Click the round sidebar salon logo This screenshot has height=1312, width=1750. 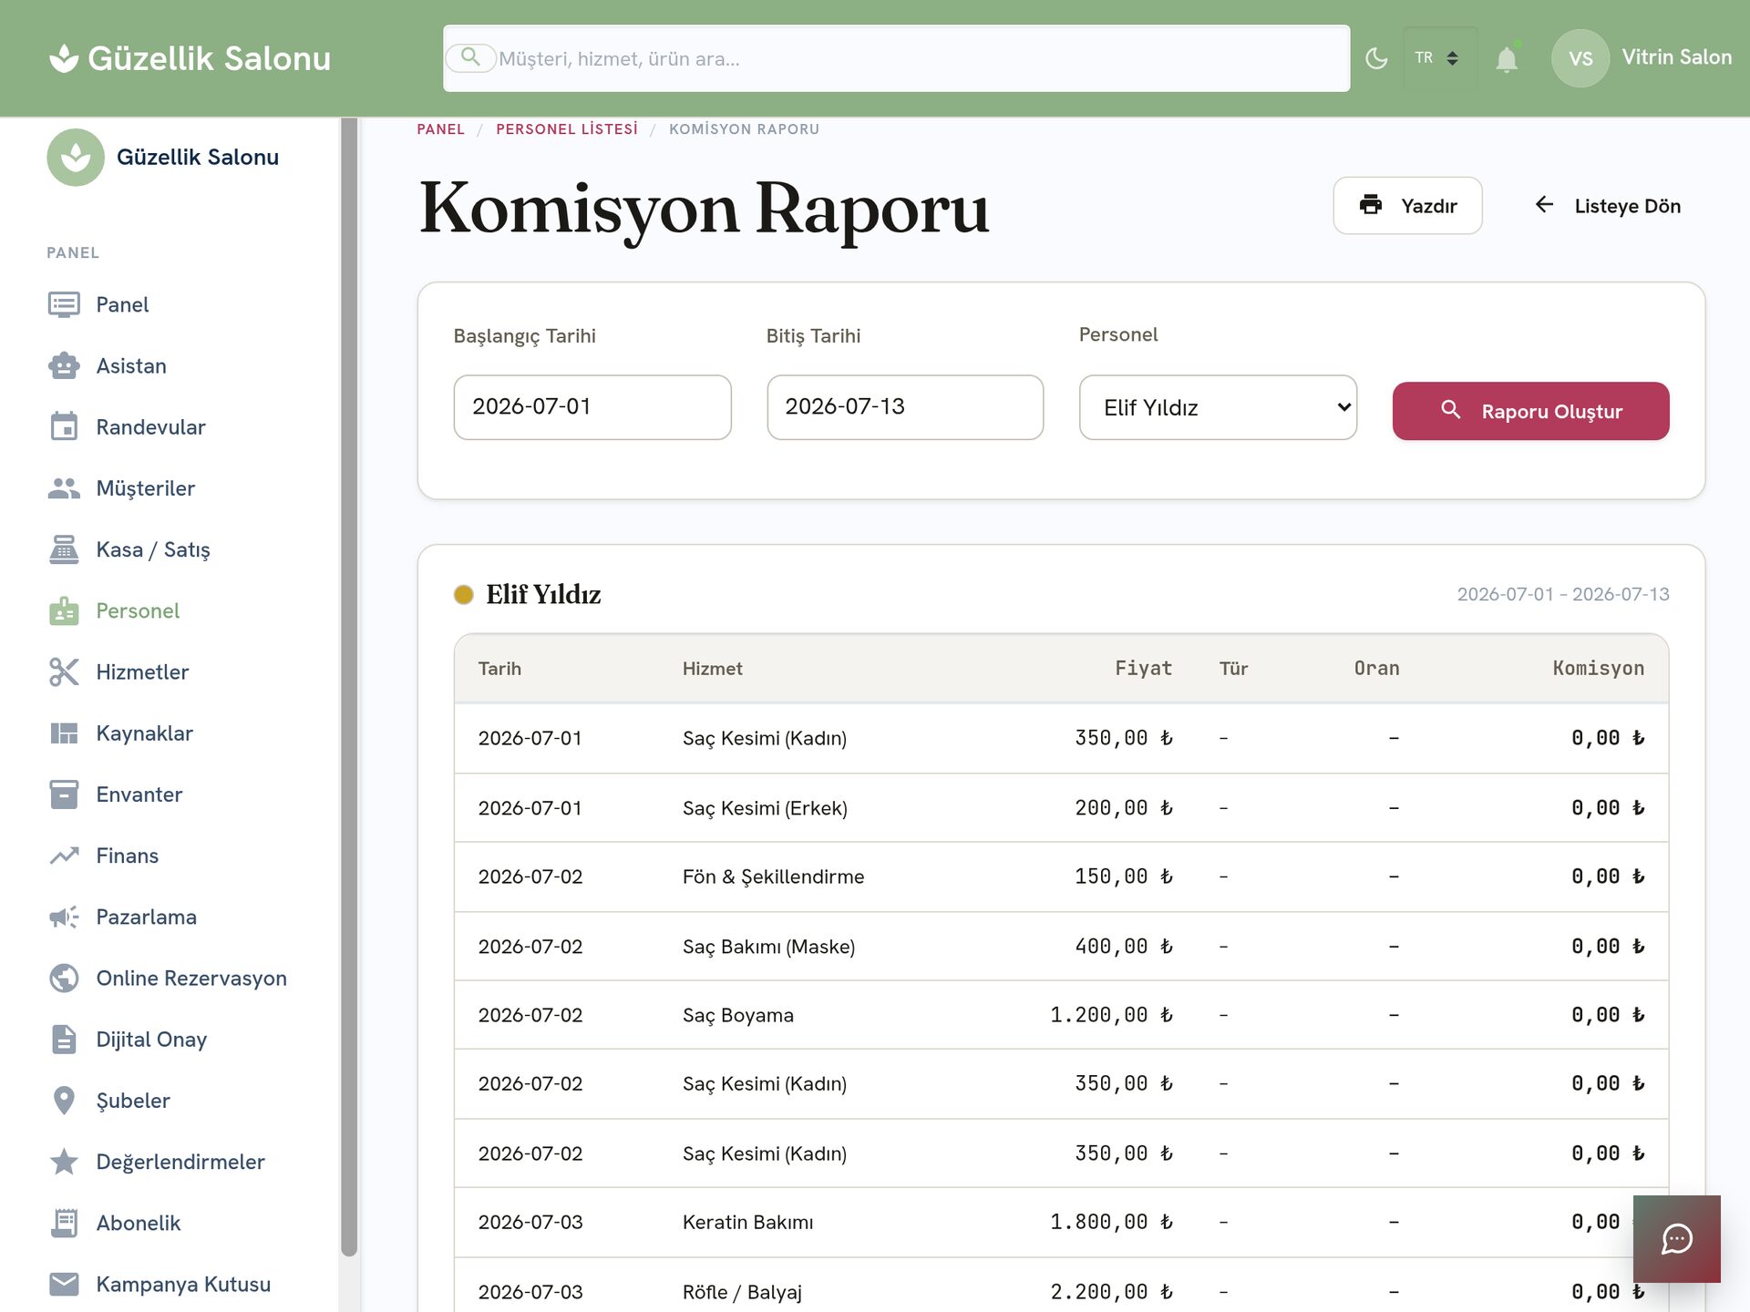tap(76, 157)
